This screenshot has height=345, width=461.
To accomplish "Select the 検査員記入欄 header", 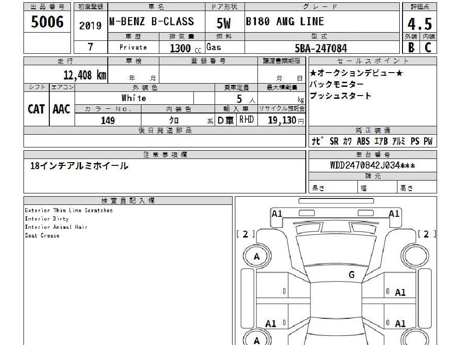I will [128, 201].
